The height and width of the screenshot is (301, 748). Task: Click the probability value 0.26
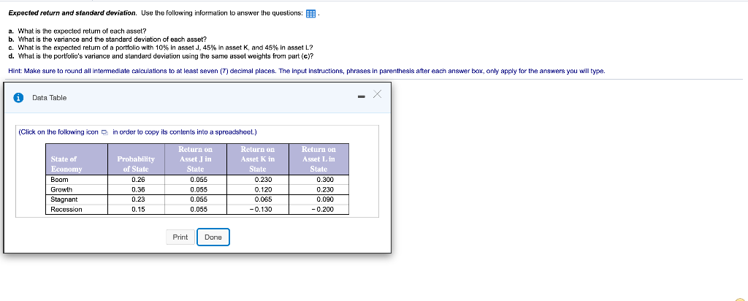tap(138, 180)
